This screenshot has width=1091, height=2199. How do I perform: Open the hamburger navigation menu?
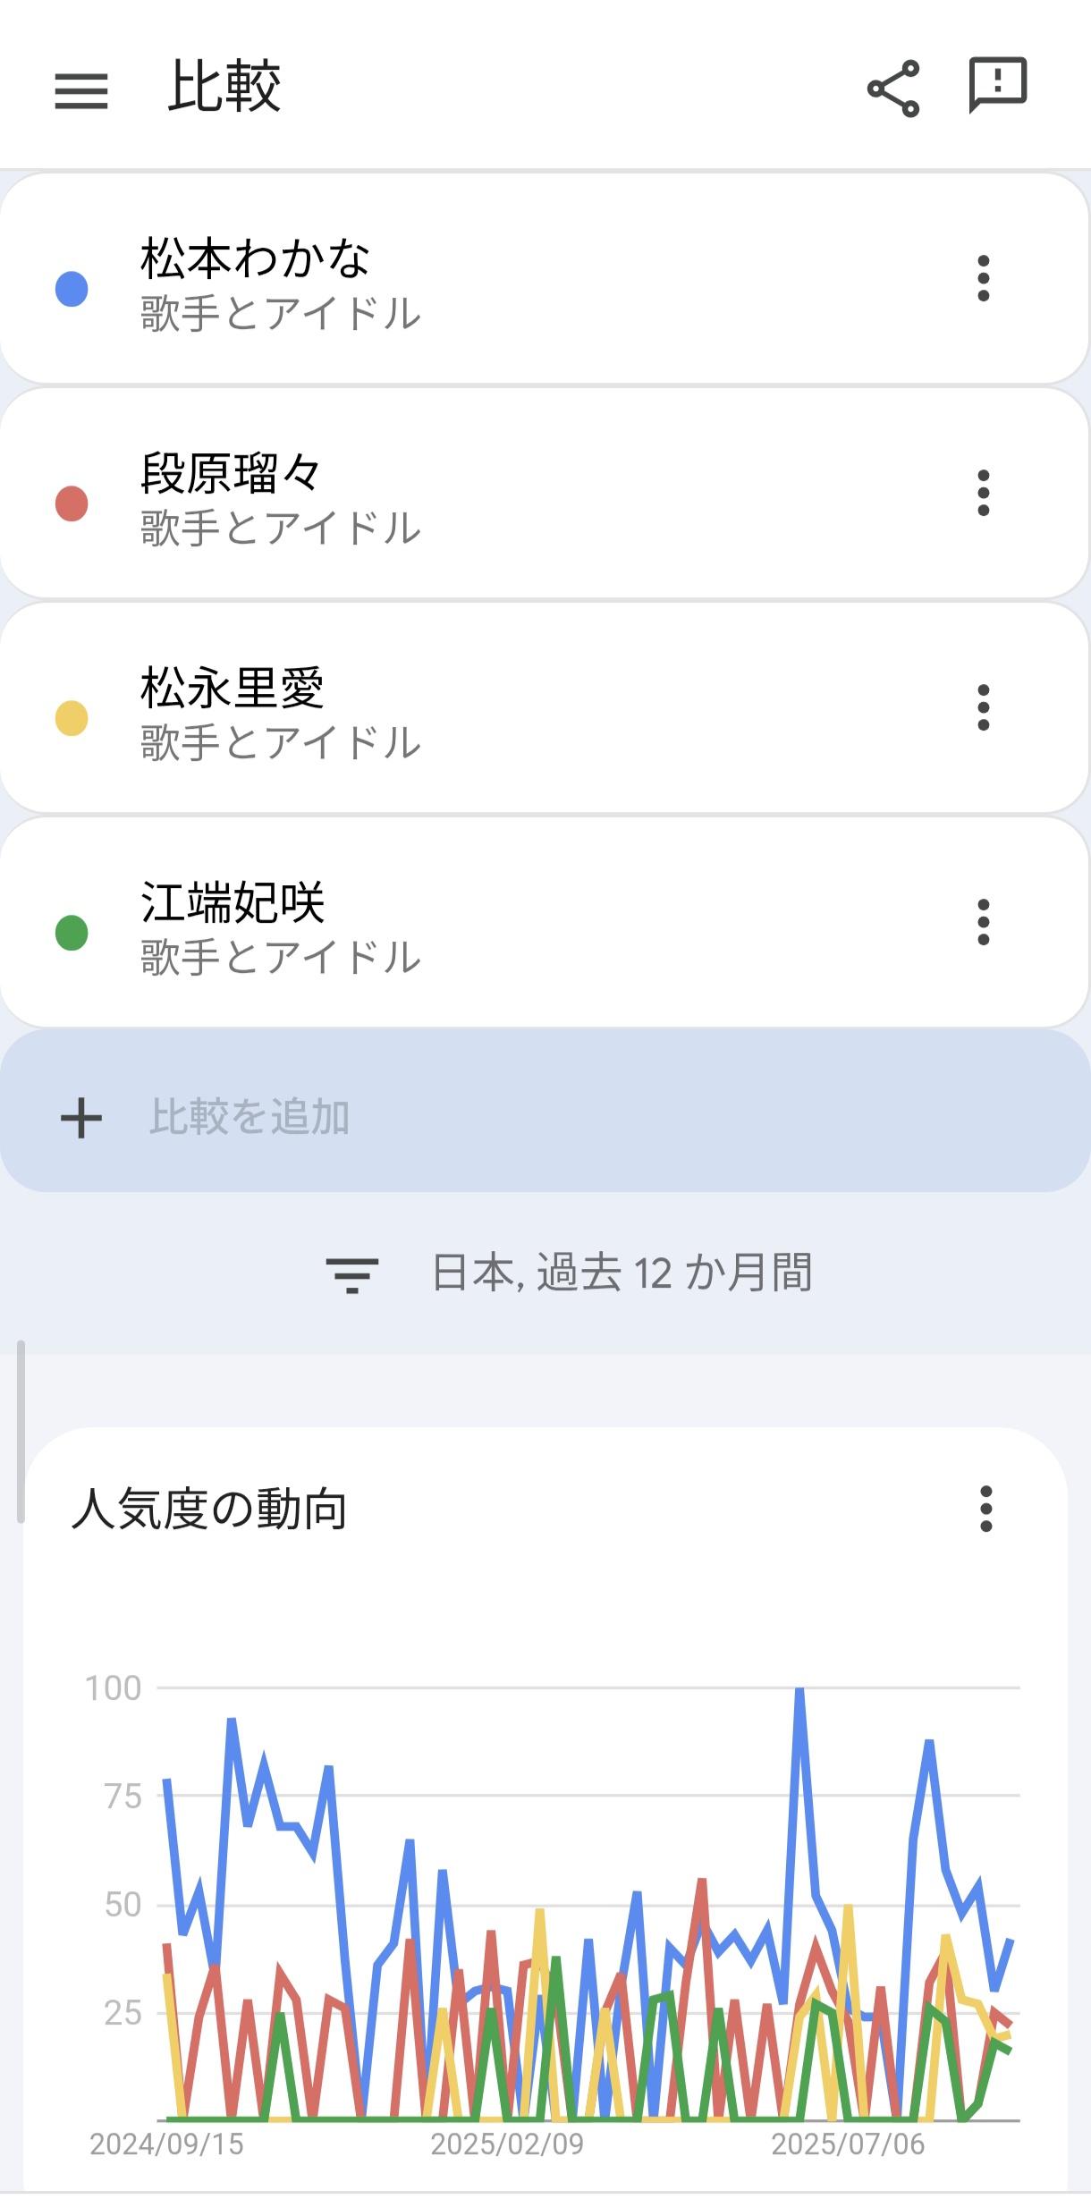click(x=80, y=90)
